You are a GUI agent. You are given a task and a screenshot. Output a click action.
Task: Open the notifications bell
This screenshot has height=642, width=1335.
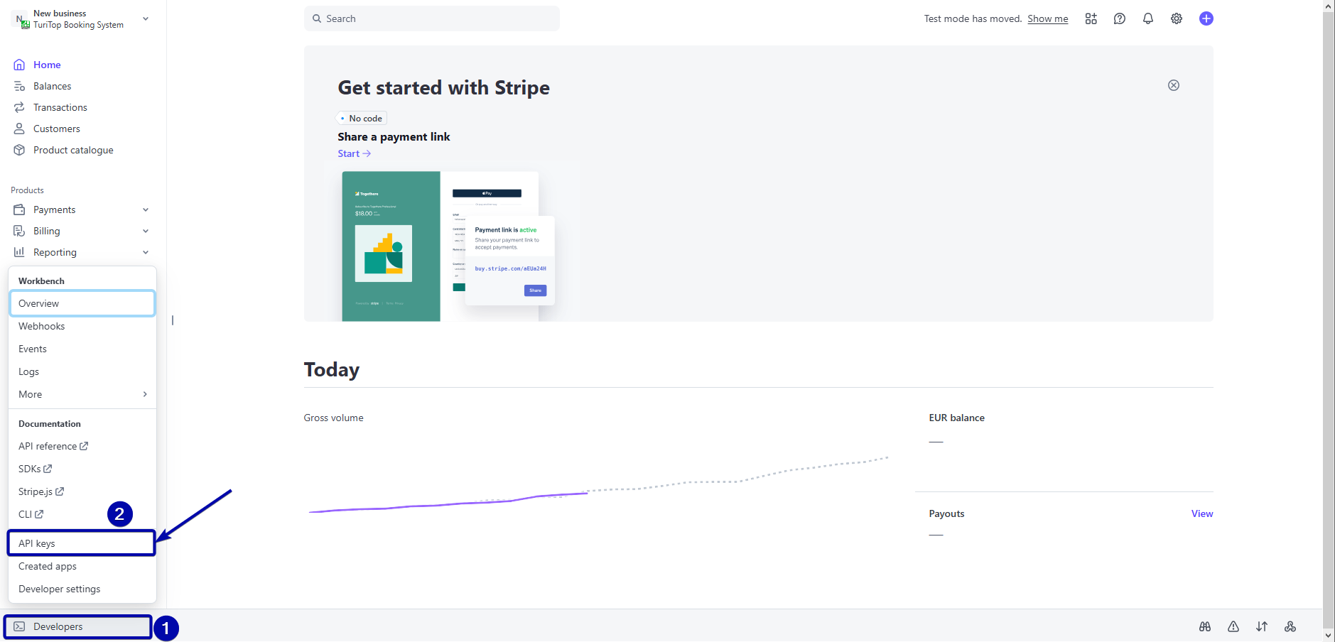(x=1147, y=18)
